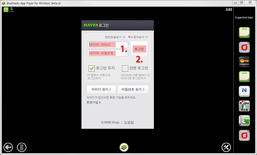Open the 회원가입 sign-up link
This screenshot has height=155, width=257.
pyautogui.click(x=94, y=102)
